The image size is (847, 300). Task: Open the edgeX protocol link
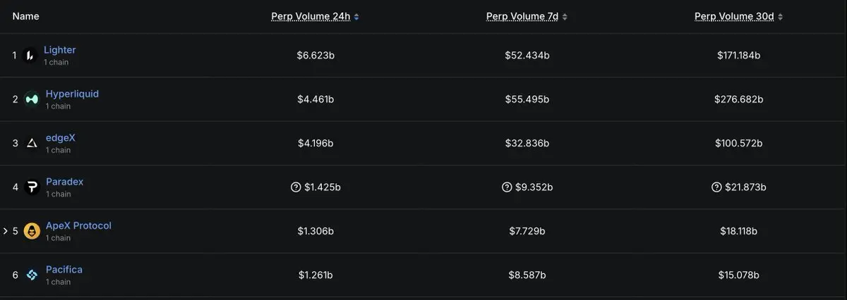coord(60,138)
